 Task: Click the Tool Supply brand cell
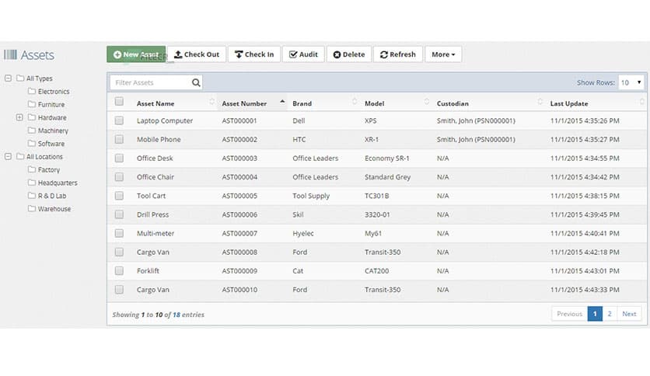pos(311,196)
